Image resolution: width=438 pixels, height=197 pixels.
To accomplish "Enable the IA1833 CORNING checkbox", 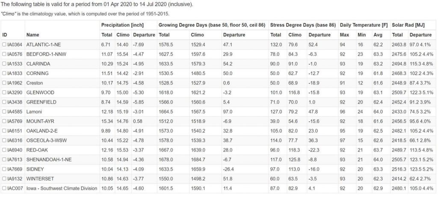I will tap(4, 73).
